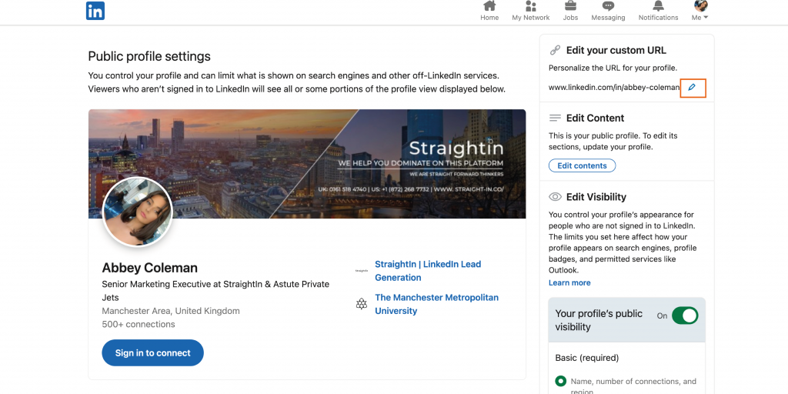
Task: Click the Straightin banner cover image
Action: point(307,164)
